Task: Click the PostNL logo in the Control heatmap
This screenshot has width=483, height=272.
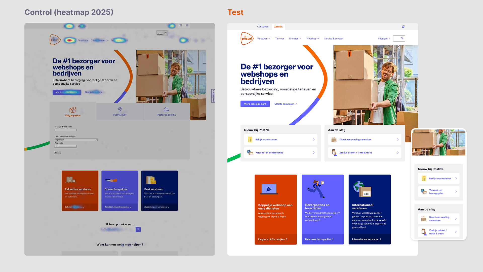Action: [55, 40]
